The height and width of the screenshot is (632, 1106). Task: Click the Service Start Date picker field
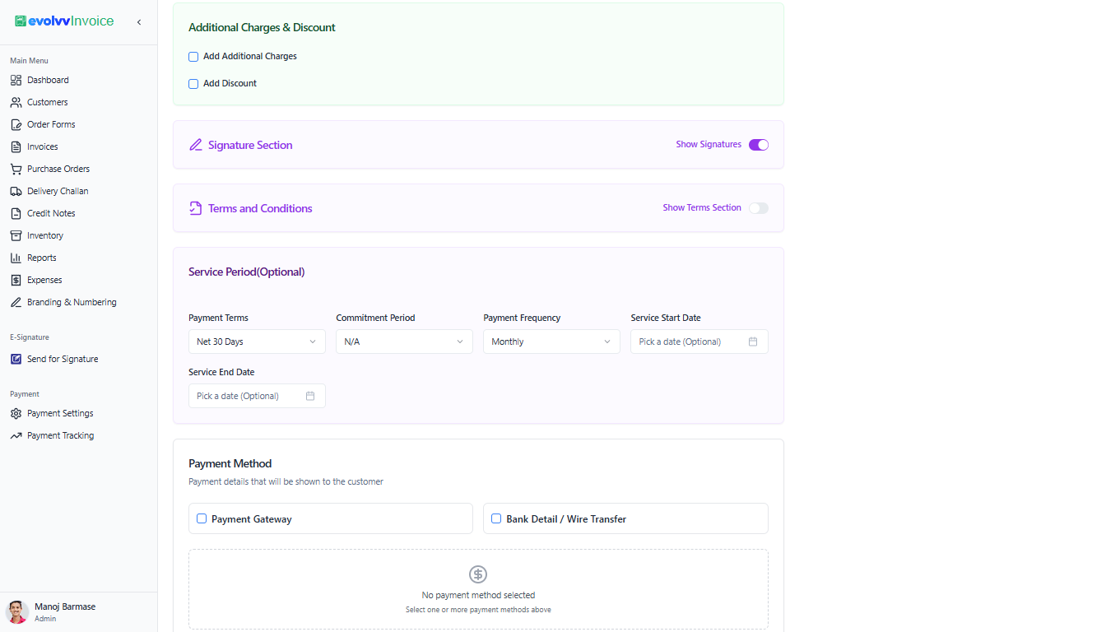pos(699,342)
